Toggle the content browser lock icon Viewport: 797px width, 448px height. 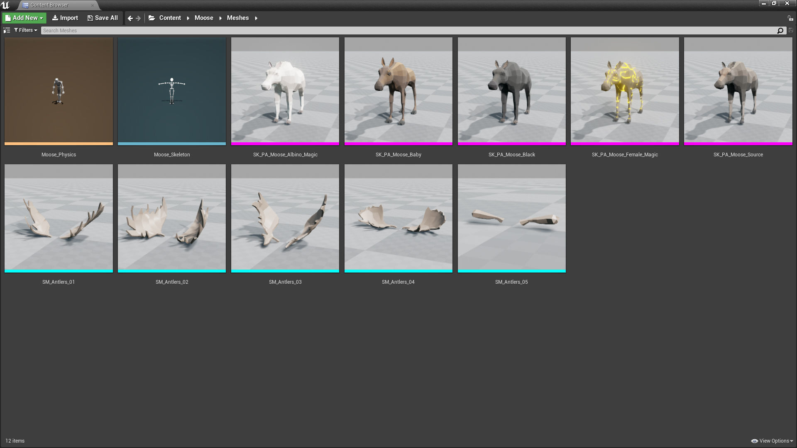pyautogui.click(x=790, y=18)
